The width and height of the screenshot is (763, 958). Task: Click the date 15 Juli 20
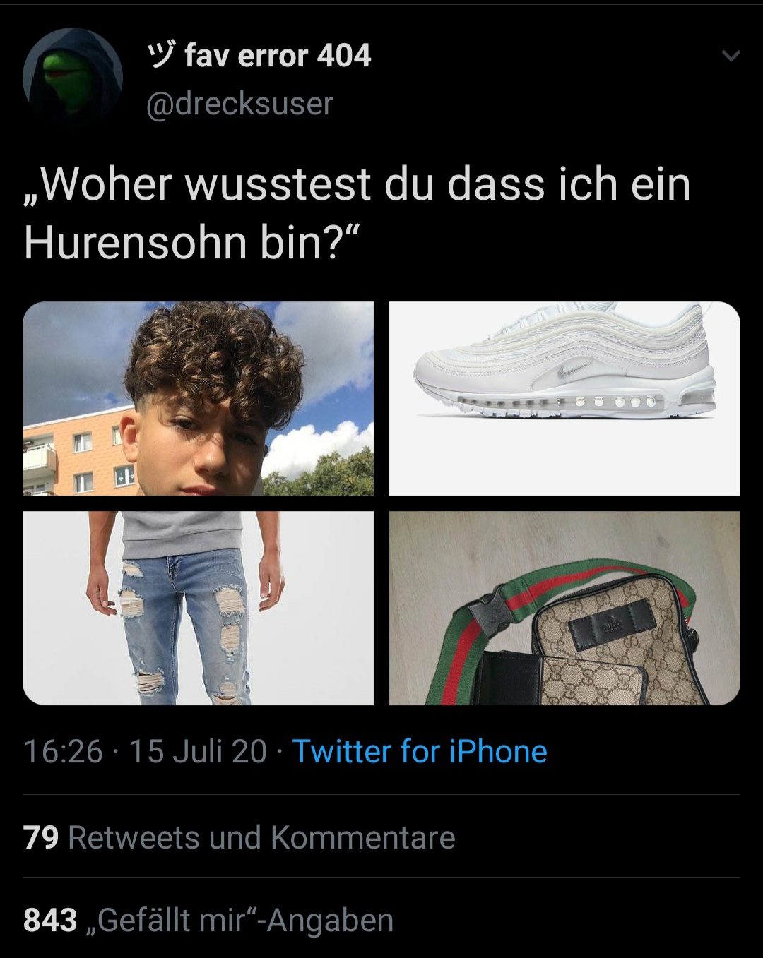(198, 751)
